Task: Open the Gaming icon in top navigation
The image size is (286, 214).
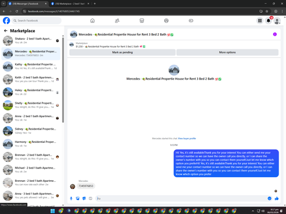Action: pos(191,21)
